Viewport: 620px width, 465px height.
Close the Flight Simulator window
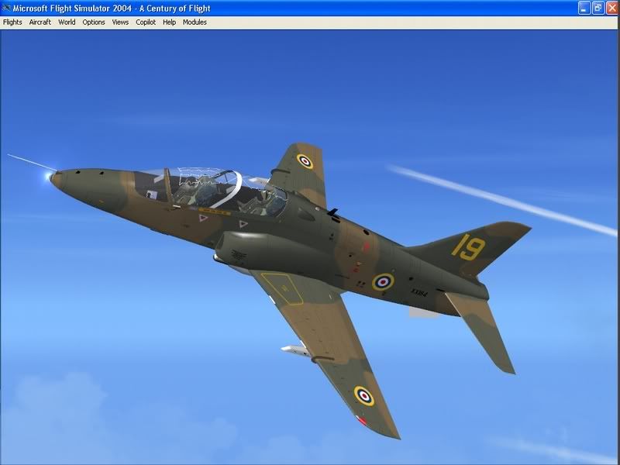point(611,8)
